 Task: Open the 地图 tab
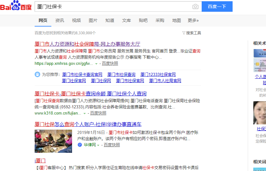[177, 20]
